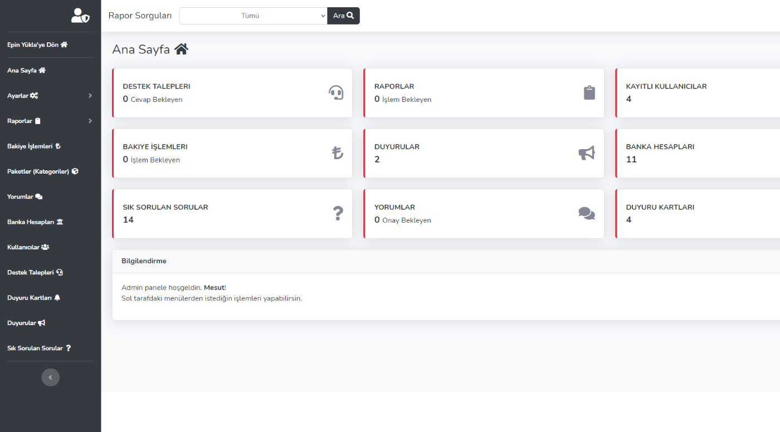Collapse the sidebar with the arrow toggle
780x432 pixels.
[50, 377]
